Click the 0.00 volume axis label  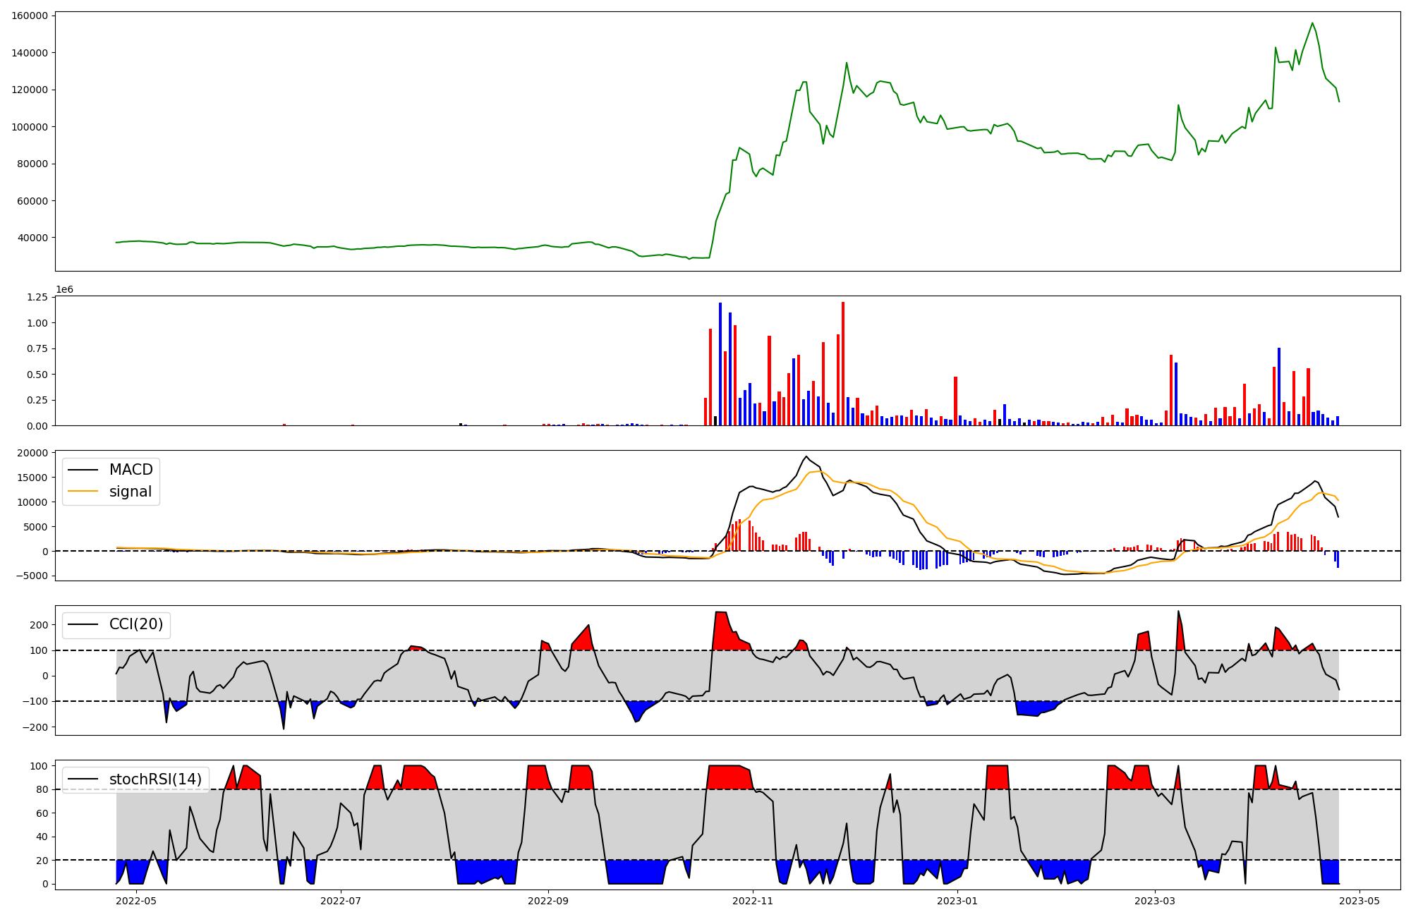point(37,426)
